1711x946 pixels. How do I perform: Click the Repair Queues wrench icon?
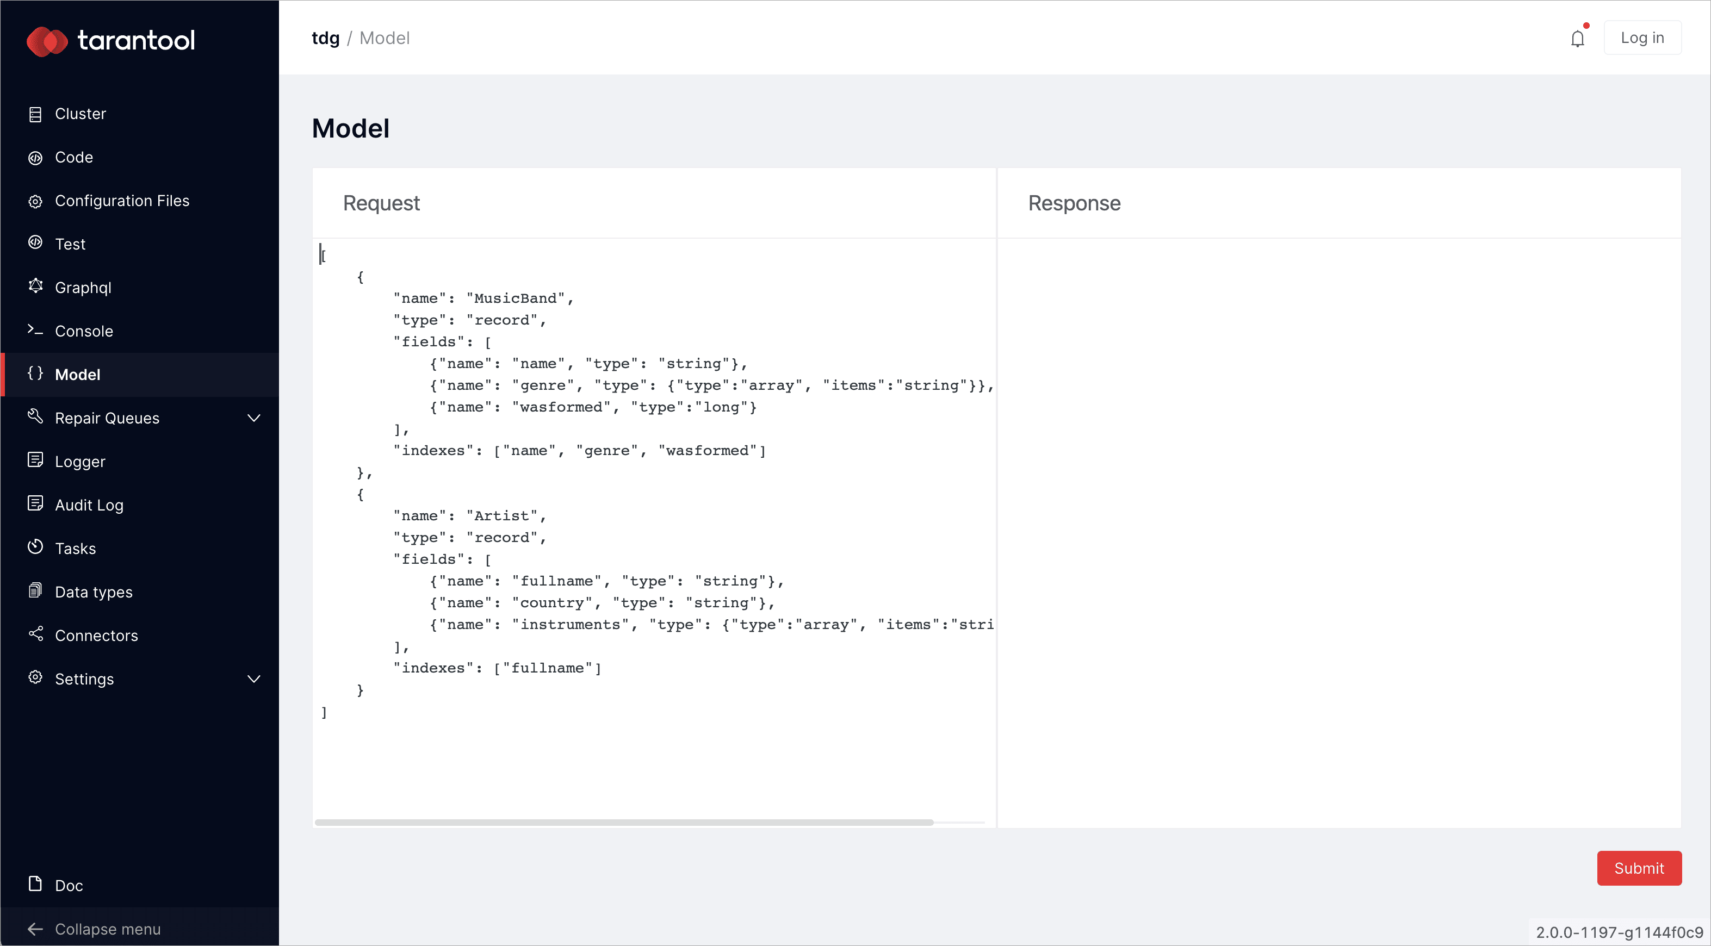point(35,416)
